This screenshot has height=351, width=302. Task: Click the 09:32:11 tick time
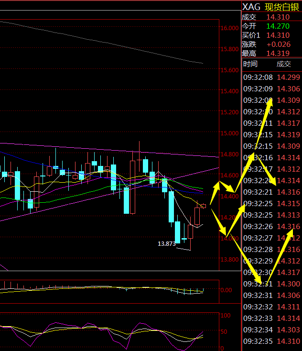[258, 123]
